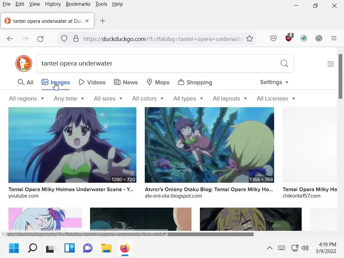This screenshot has width=344, height=258.
Task: Open the 1280 × 720 underwater girl thumbnail
Action: click(x=73, y=145)
